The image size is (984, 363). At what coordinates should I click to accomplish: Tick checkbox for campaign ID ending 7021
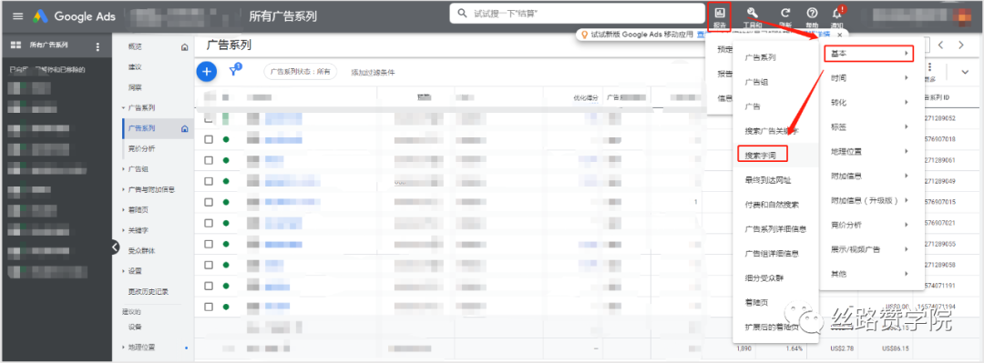209,223
